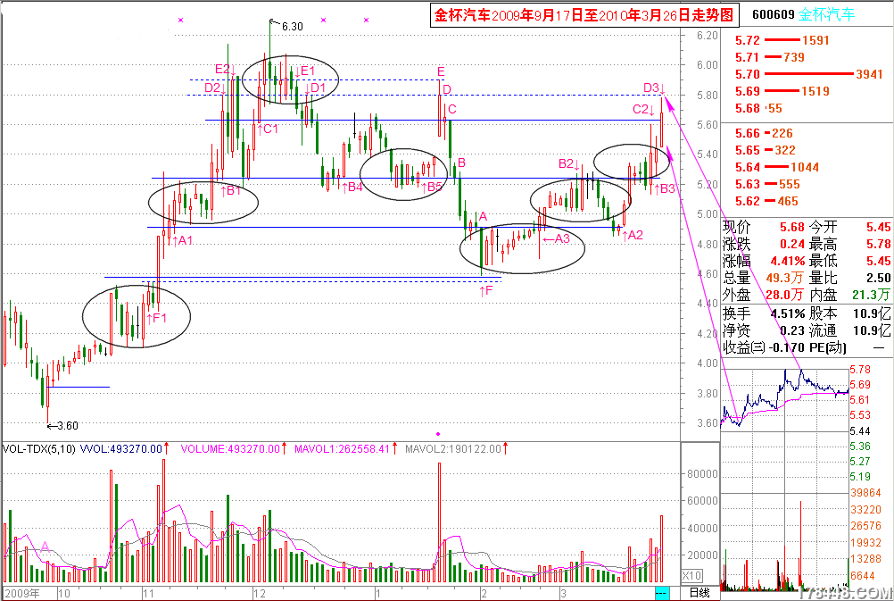
Task: Select the sell order row 5.69 with 1519
Action: click(782, 91)
